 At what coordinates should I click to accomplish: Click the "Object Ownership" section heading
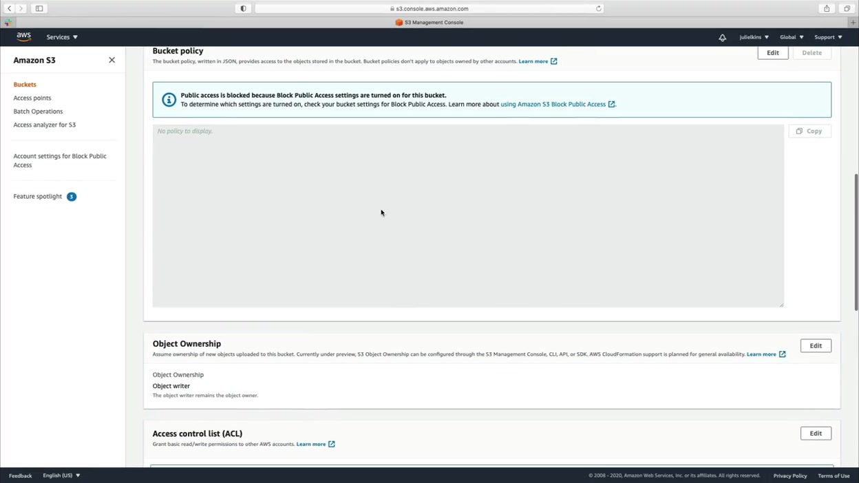pos(187,344)
